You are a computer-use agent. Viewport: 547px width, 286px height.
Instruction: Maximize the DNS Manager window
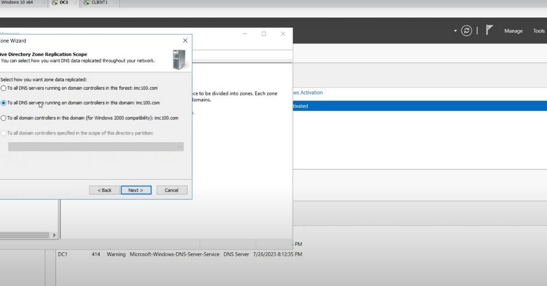[x=263, y=34]
